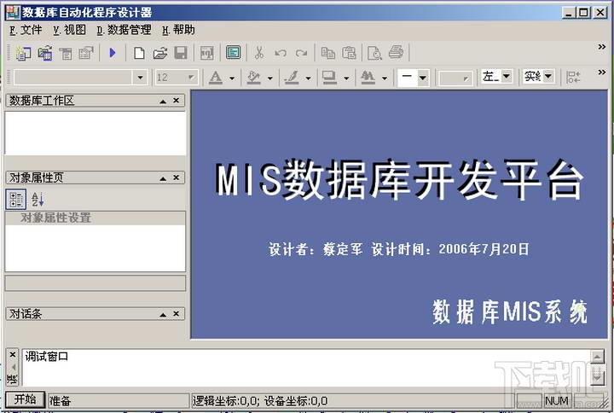Viewport: 614px width, 413px height.
Task: Click the grayed form window toolbar icon
Action: pos(66,53)
